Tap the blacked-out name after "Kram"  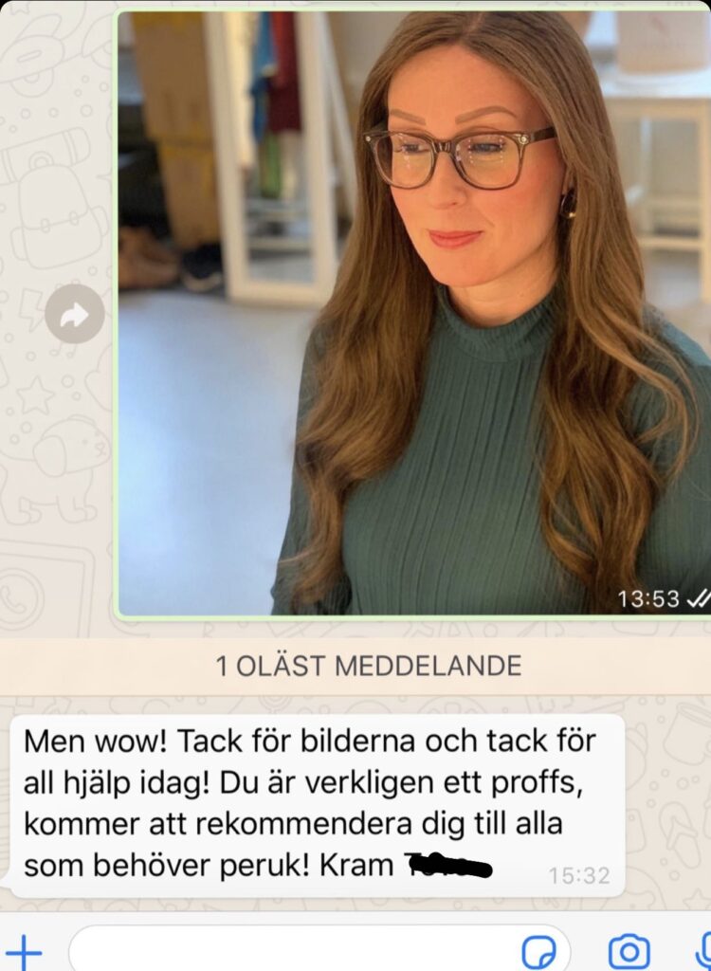(447, 866)
